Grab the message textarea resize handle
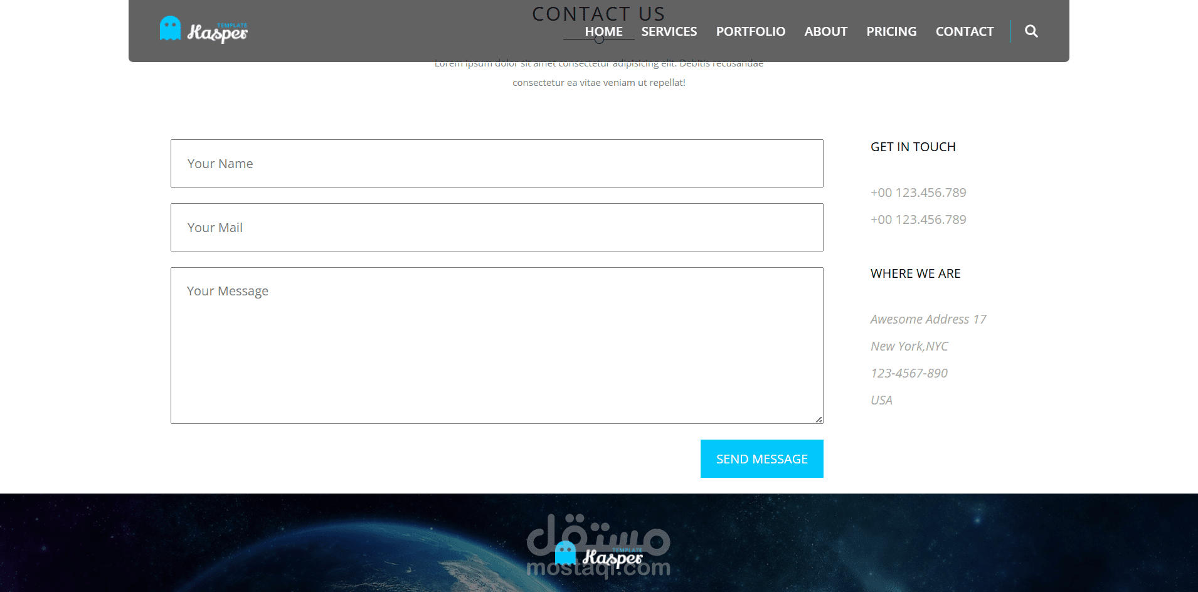 819,420
